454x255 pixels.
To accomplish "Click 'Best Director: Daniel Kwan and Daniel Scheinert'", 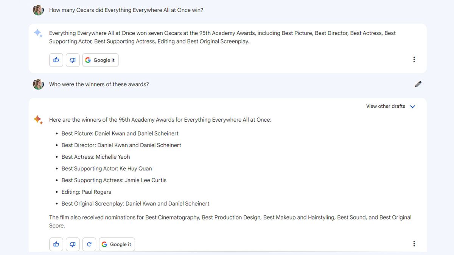I will pyautogui.click(x=121, y=145).
